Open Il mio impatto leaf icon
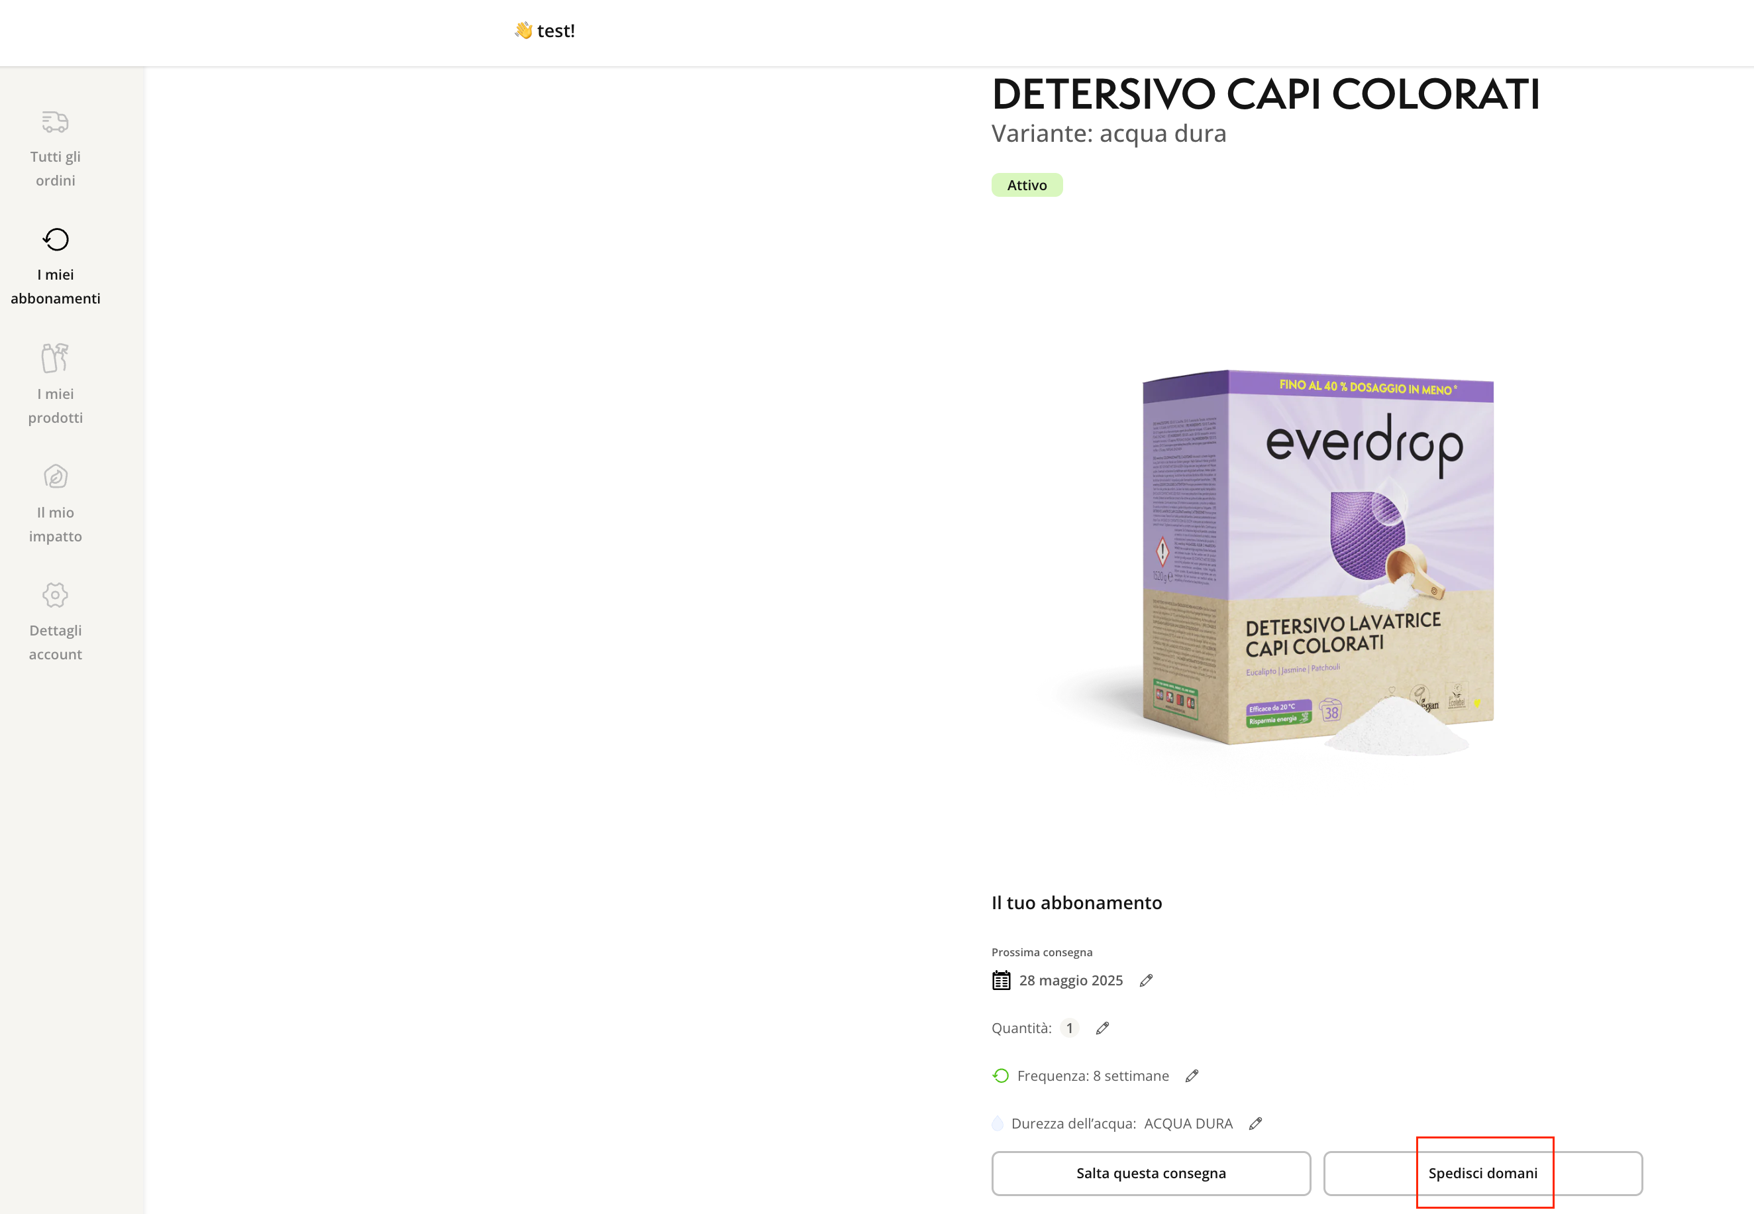1754x1214 pixels. 56,477
